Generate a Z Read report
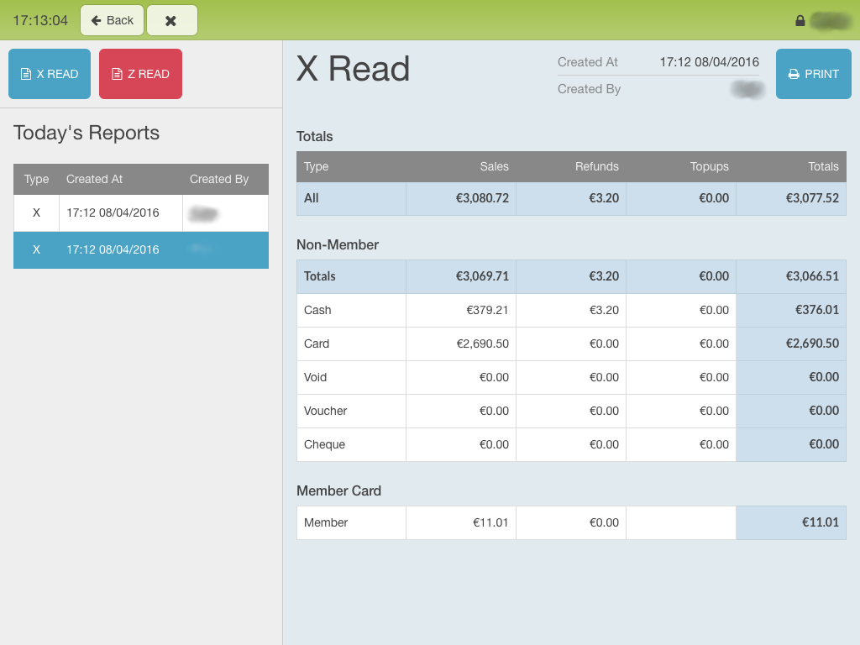Viewport: 860px width, 645px height. (140, 74)
